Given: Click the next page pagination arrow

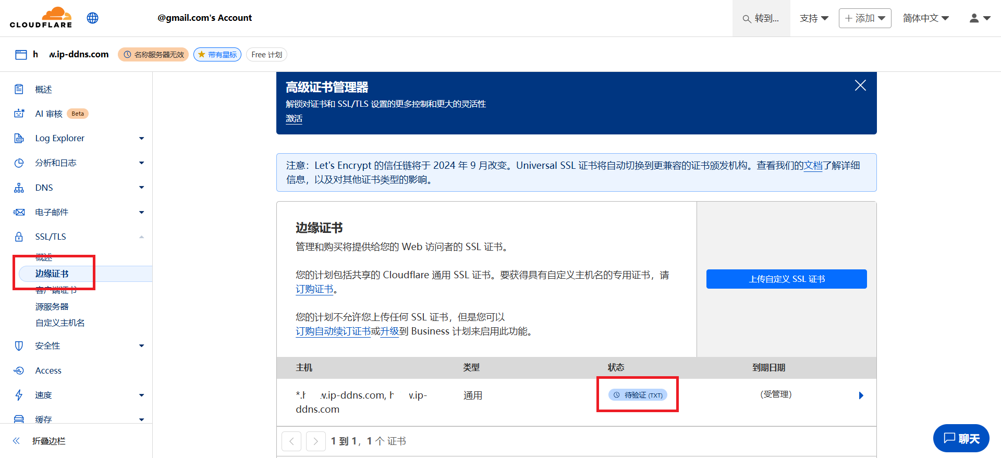Looking at the screenshot, I should [315, 441].
